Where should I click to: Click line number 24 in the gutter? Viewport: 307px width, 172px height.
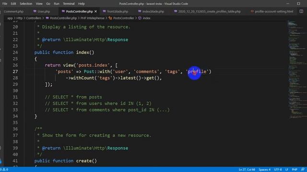[15, 53]
